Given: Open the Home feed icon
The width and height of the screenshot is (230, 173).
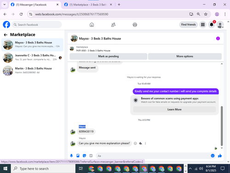Looking at the screenshot, I should 92,24.
